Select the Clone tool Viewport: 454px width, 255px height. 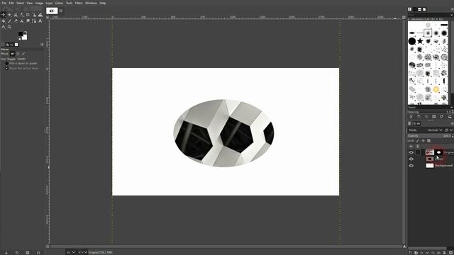coord(22,21)
